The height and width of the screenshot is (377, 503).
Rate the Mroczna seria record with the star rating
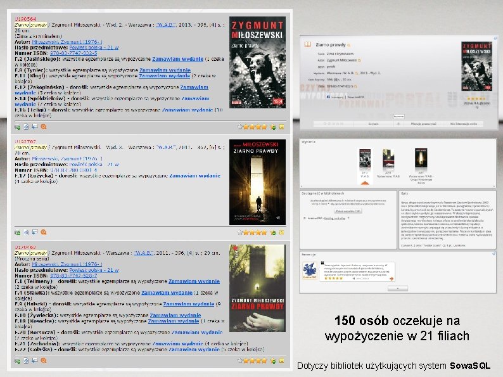tap(252, 361)
